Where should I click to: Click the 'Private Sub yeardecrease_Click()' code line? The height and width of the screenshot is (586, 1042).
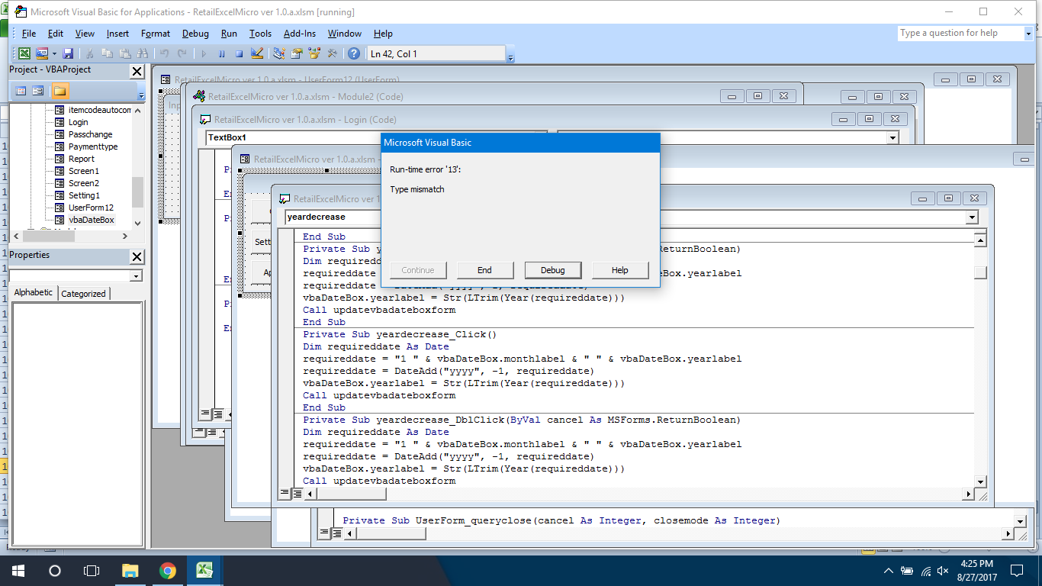(400, 334)
